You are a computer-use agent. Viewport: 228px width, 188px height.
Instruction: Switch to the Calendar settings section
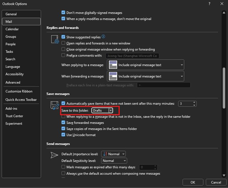coord(12,29)
